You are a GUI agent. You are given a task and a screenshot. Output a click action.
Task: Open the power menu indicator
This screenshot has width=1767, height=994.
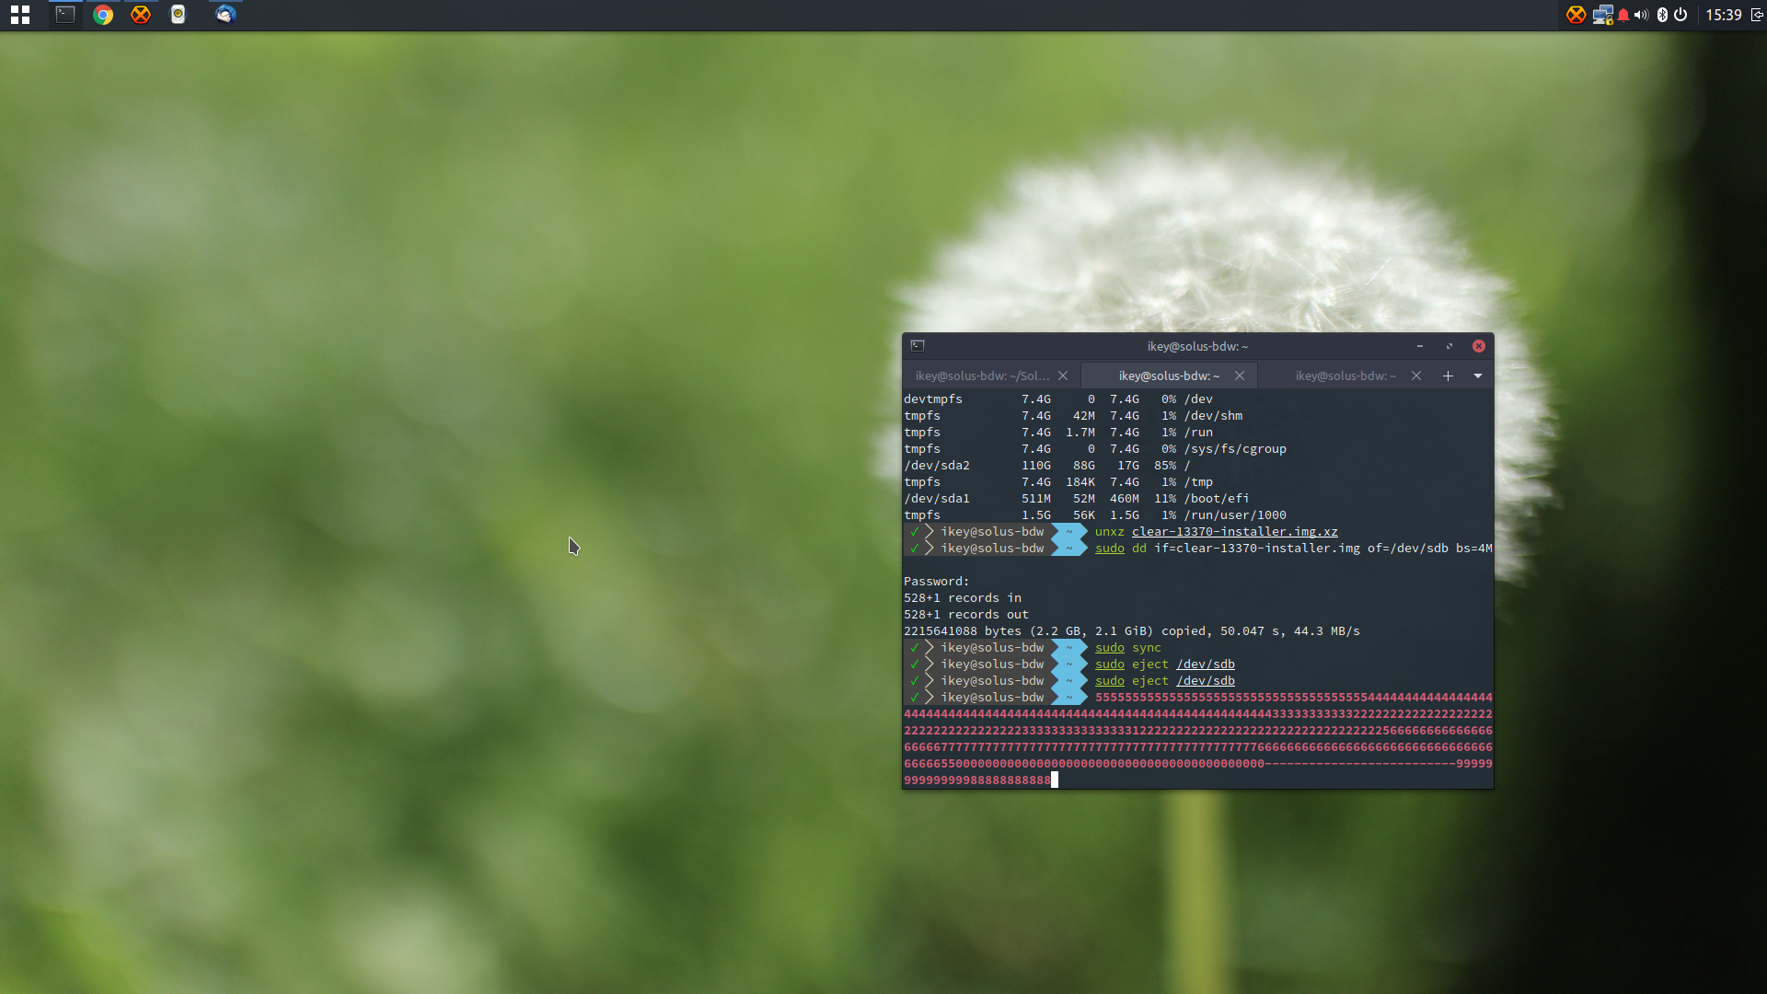pyautogui.click(x=1680, y=15)
